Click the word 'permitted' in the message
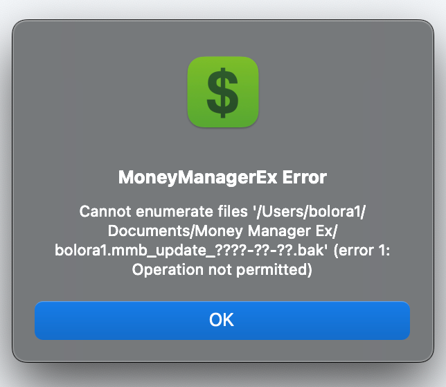This screenshot has width=446, height=387. (271, 270)
